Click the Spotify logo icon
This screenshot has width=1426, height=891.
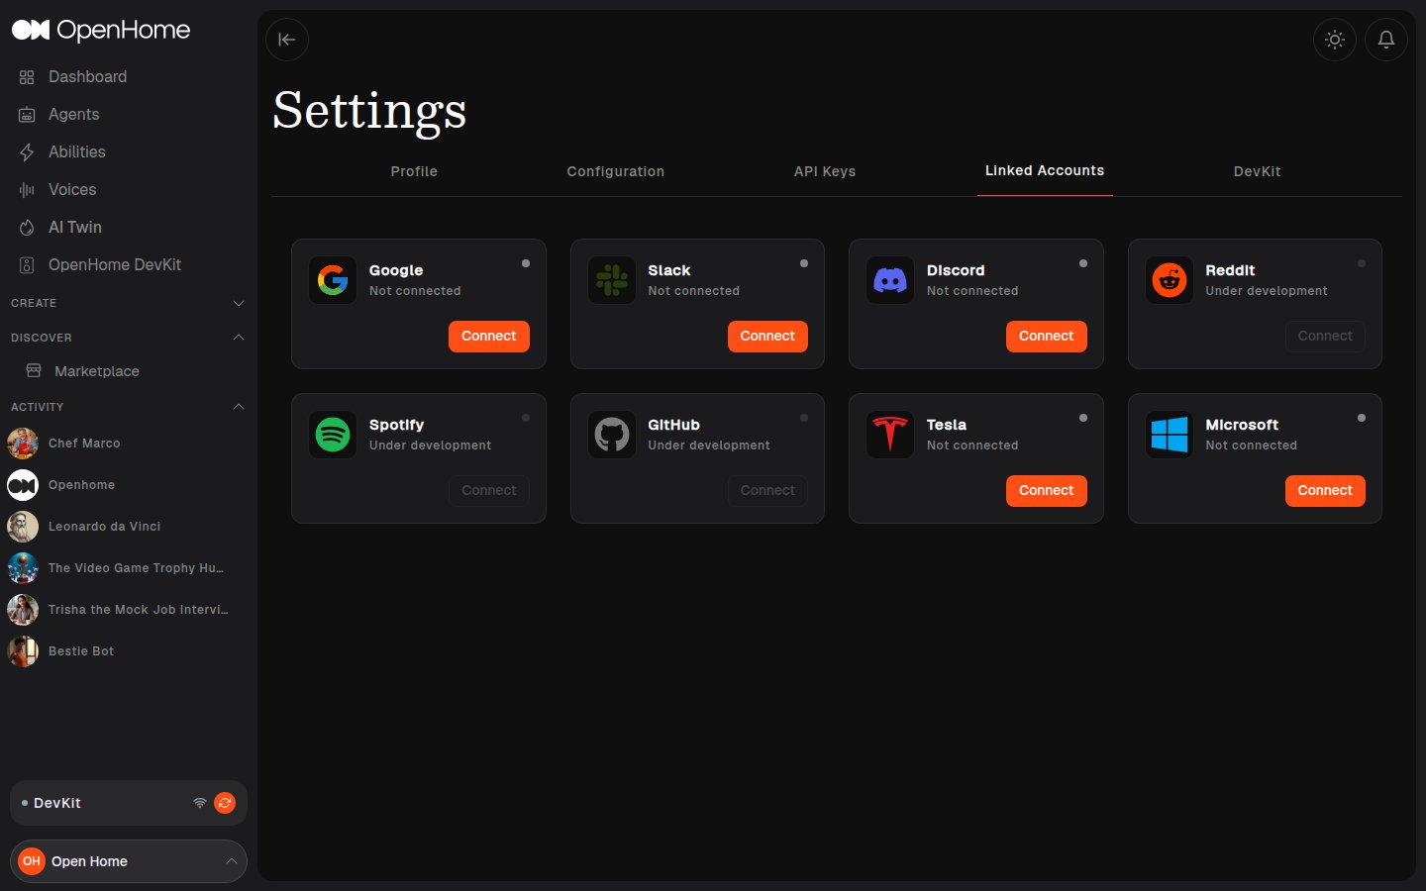click(333, 435)
